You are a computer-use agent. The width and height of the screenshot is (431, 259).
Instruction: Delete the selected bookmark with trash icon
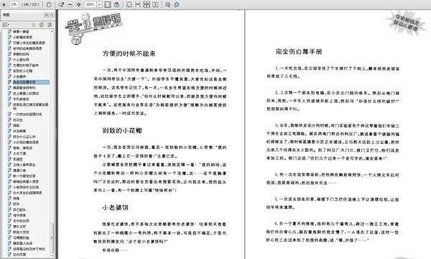tap(34, 24)
